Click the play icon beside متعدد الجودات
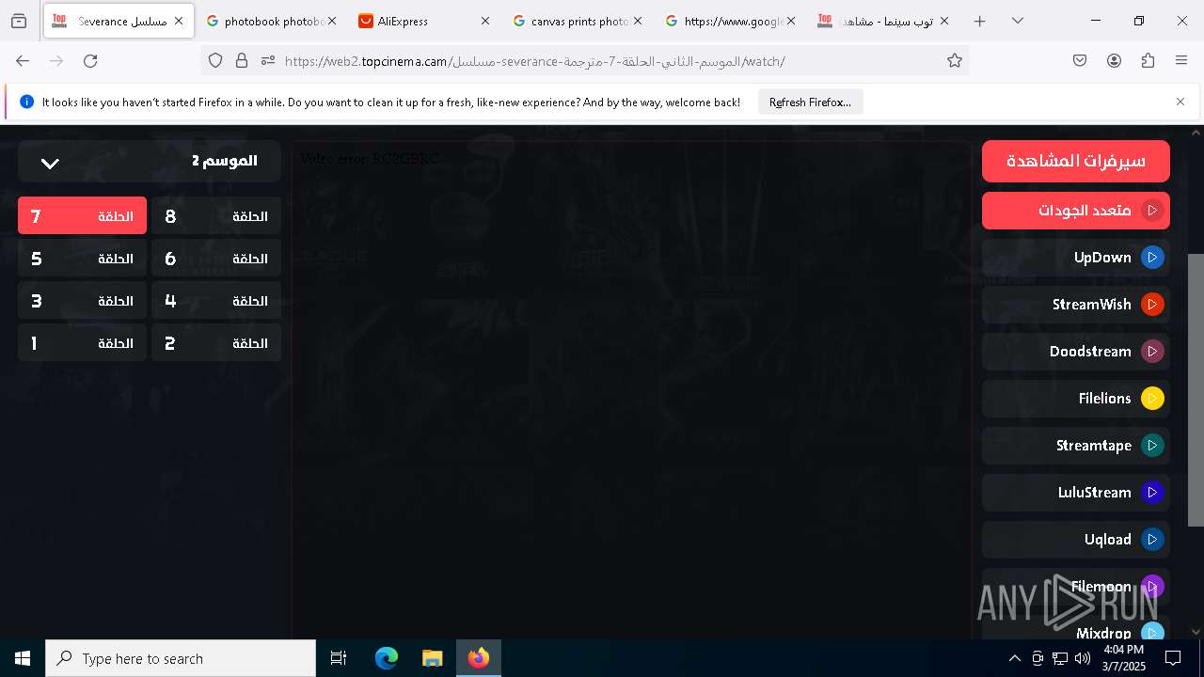Viewport: 1204px width, 677px height. [x=1152, y=211]
